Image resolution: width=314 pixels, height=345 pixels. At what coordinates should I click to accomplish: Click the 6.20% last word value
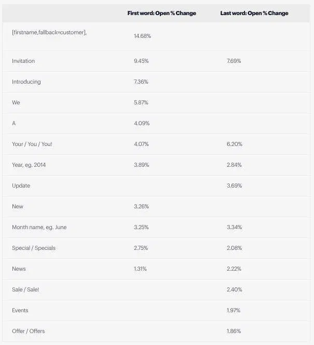(x=235, y=144)
